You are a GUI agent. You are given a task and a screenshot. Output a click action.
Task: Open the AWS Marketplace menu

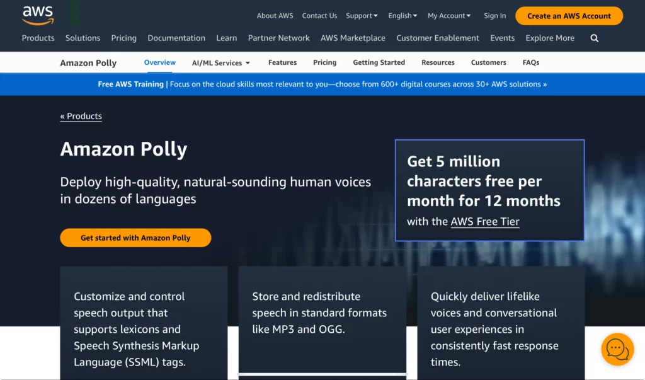pyautogui.click(x=353, y=38)
